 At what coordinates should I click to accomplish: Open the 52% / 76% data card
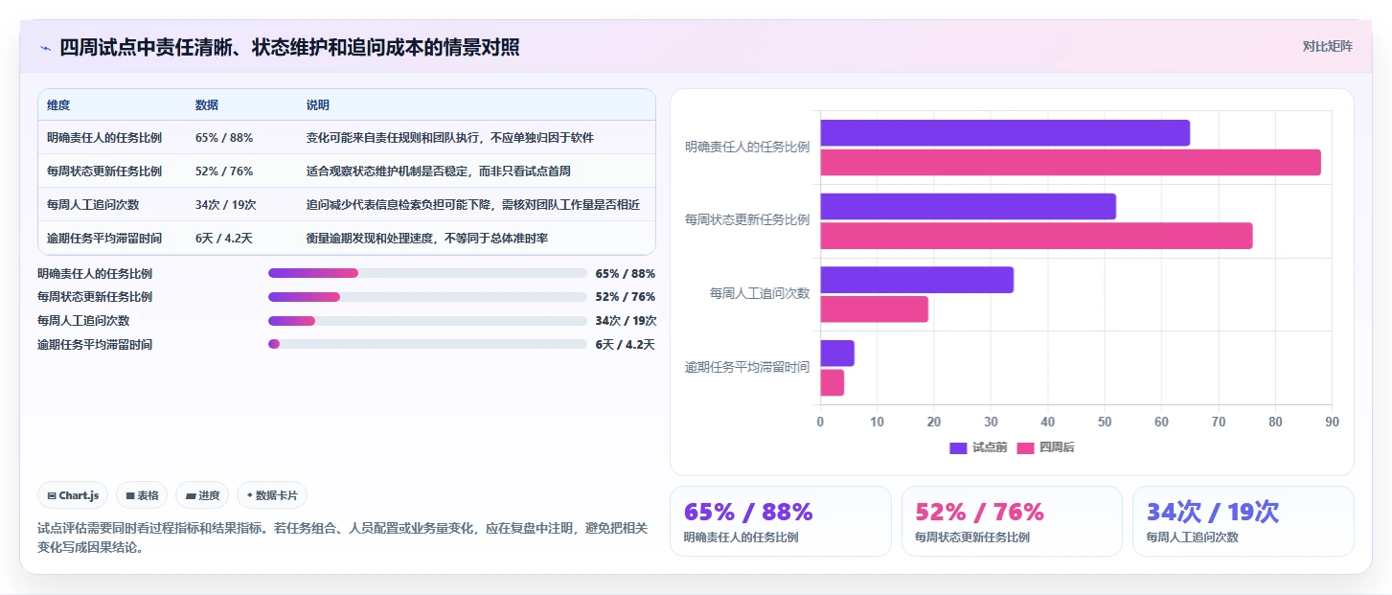pos(1012,521)
